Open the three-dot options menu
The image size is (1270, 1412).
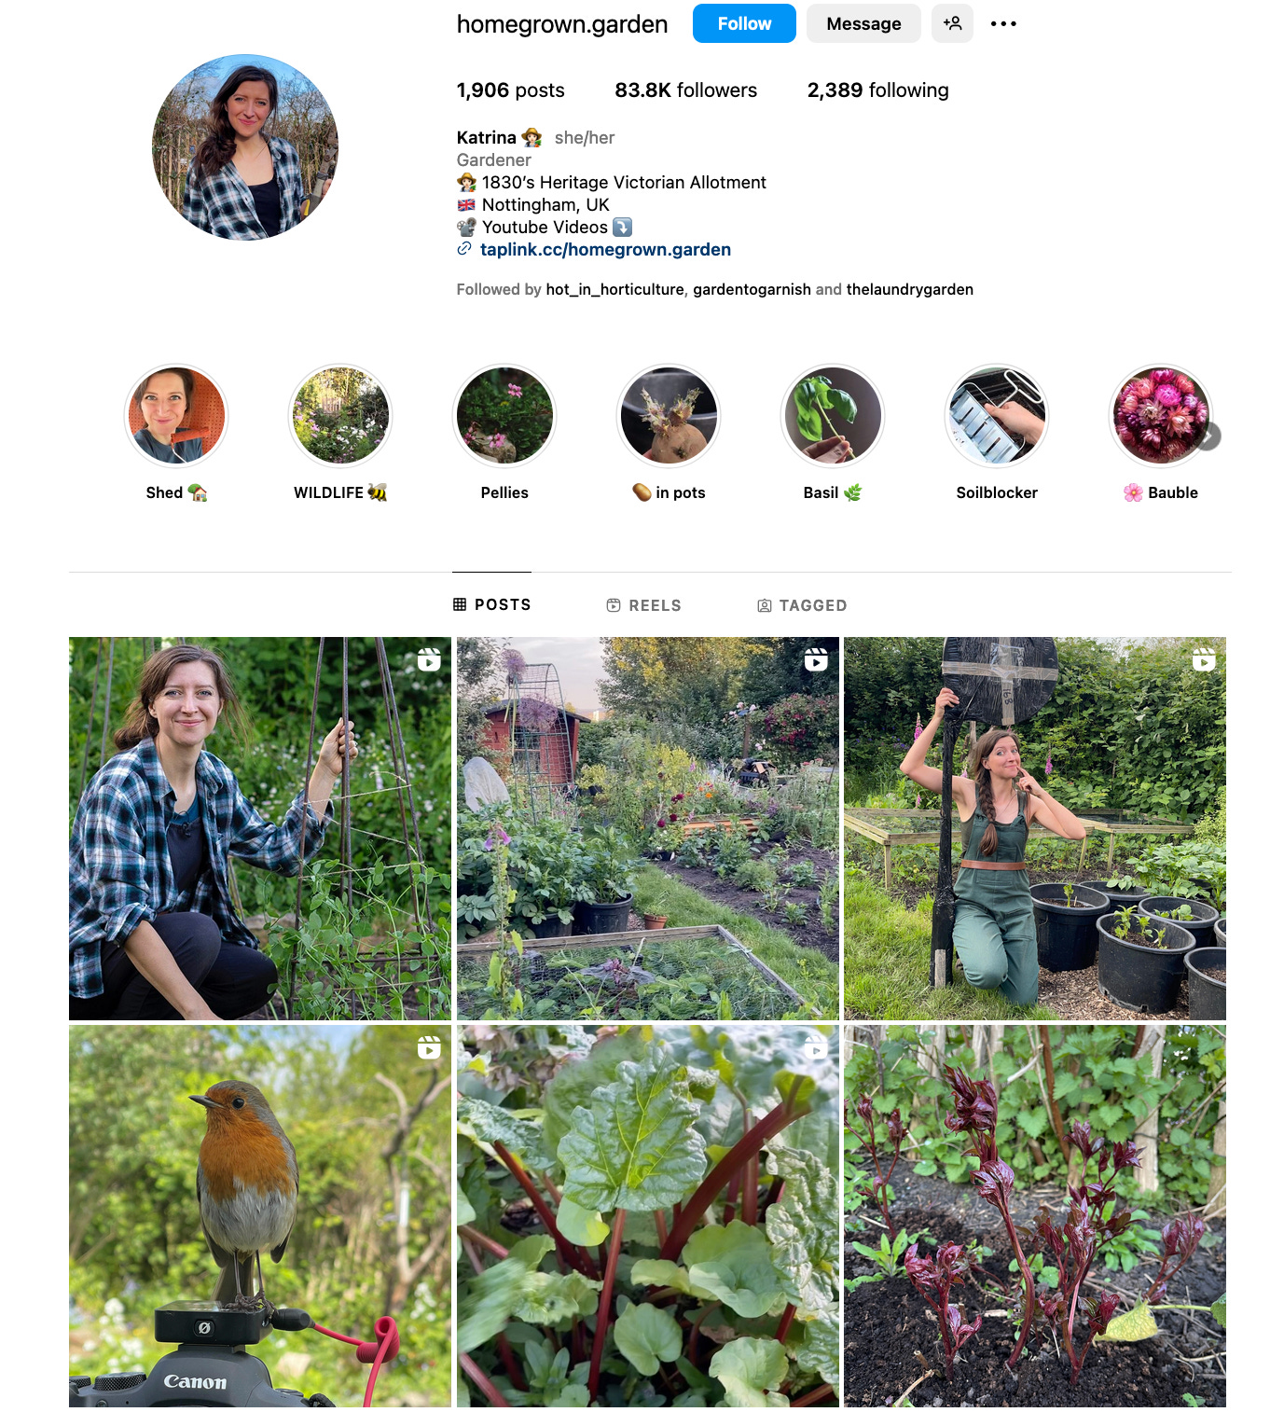[x=1003, y=23]
